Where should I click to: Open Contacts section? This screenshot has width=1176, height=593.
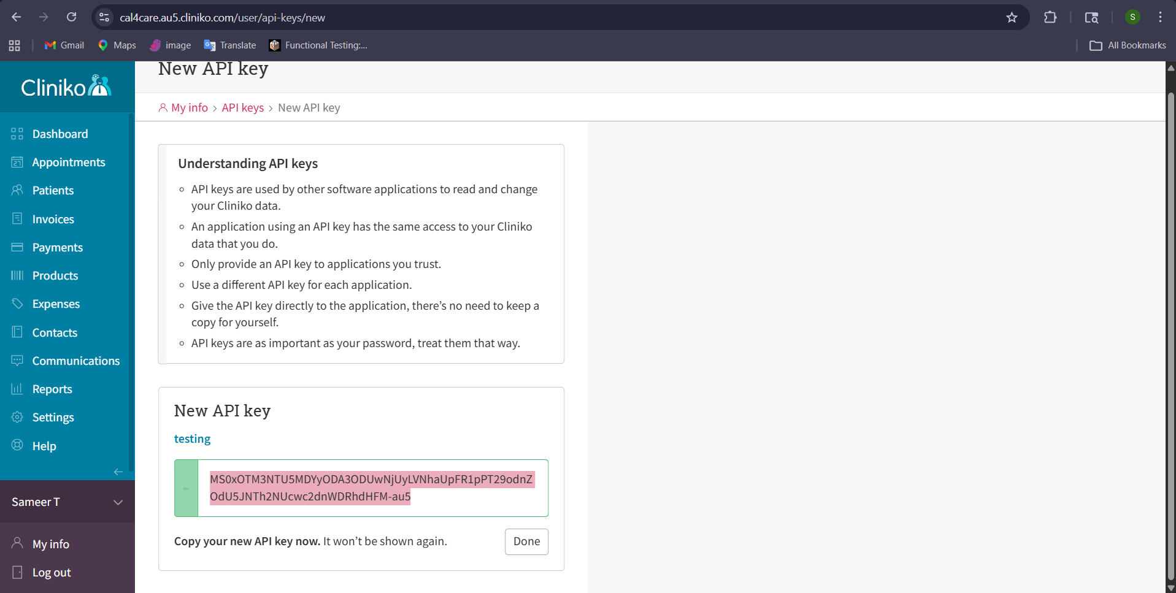tap(55, 332)
